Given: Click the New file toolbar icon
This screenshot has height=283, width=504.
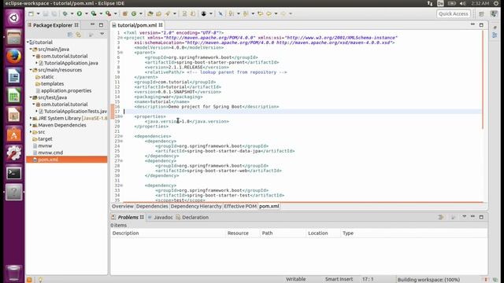Looking at the screenshot, I should [31, 14].
